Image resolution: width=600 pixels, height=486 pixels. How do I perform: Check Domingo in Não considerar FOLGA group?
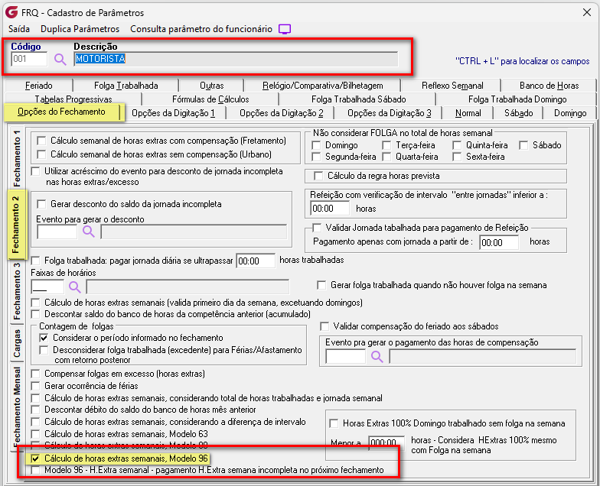pyautogui.click(x=316, y=145)
